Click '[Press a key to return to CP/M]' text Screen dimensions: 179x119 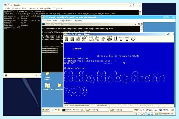(x=118, y=56)
